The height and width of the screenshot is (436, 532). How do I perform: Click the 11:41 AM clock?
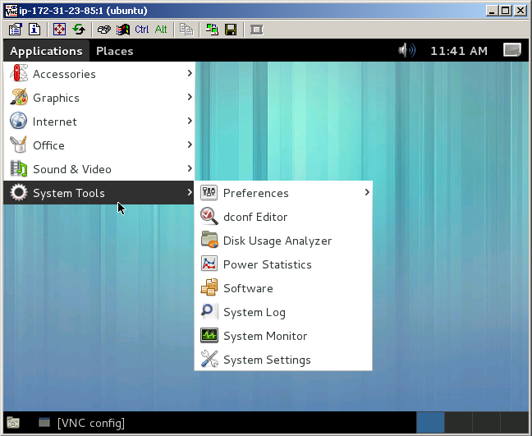pos(458,51)
